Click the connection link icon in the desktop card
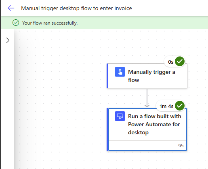208x169 pixels. tap(181, 146)
